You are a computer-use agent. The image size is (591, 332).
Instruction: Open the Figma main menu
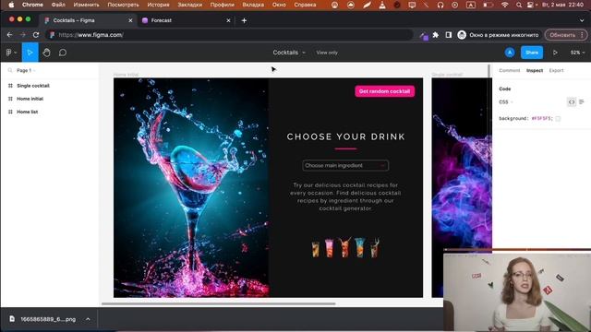point(11,53)
